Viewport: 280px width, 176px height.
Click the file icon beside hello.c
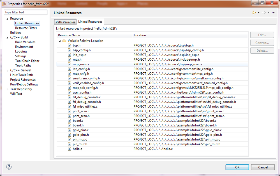70,149
